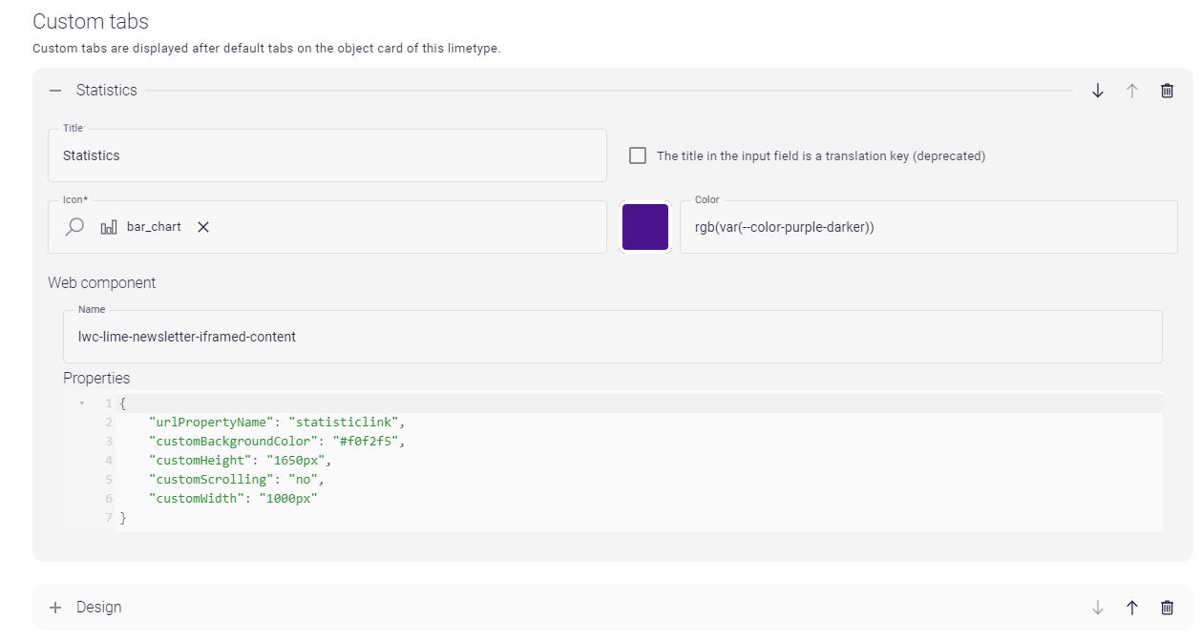Click the delete icon on the Design section
The height and width of the screenshot is (640, 1201).
1166,607
